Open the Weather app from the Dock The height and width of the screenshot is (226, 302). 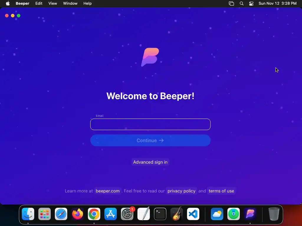(x=217, y=214)
